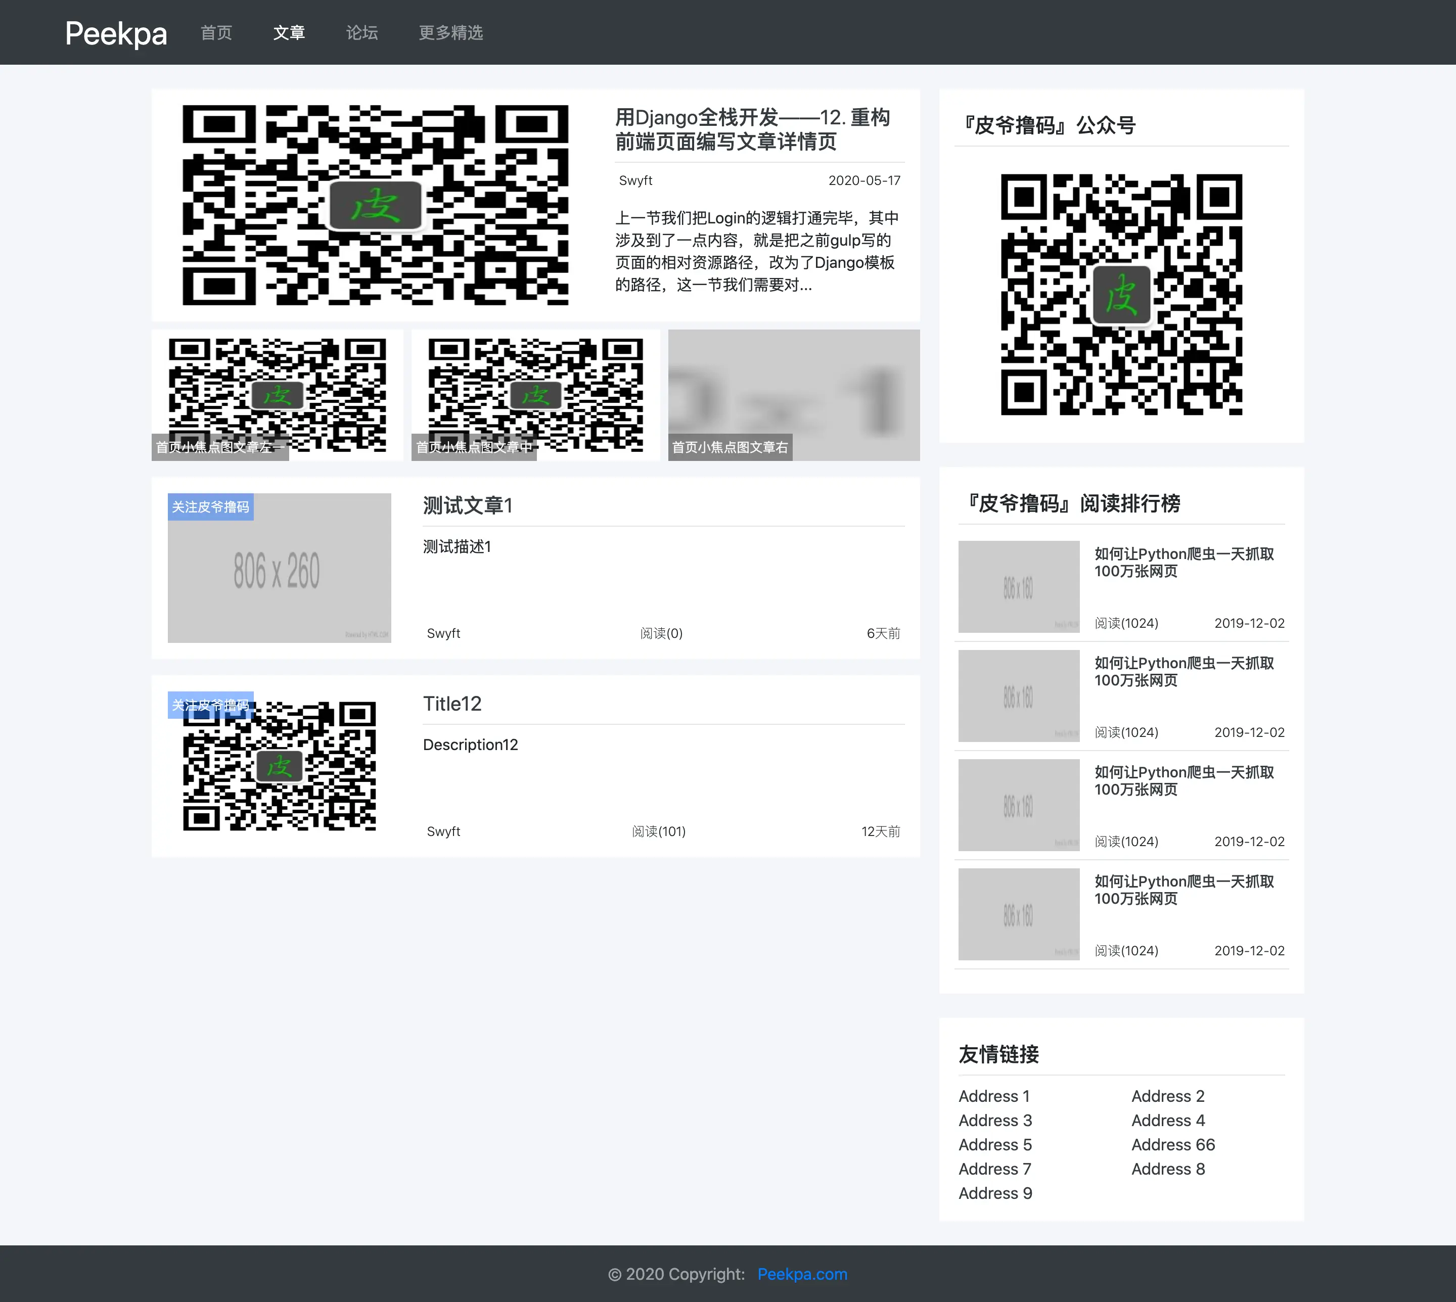Click the Peekpa site logo
This screenshot has height=1302, width=1456.
(x=116, y=33)
